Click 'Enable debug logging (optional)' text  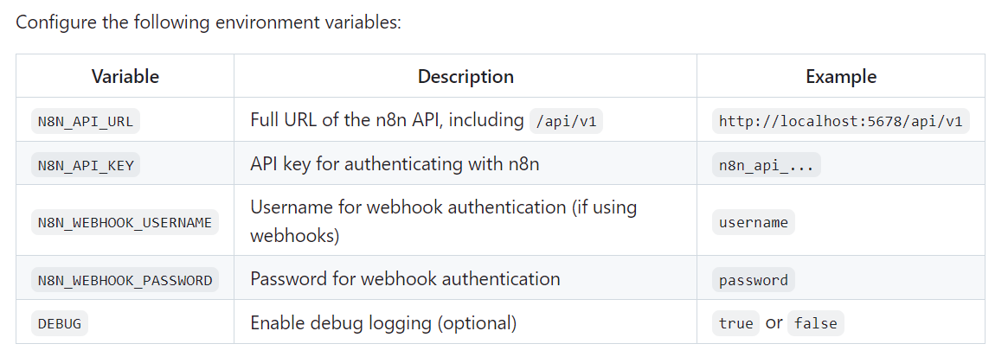coord(383,323)
